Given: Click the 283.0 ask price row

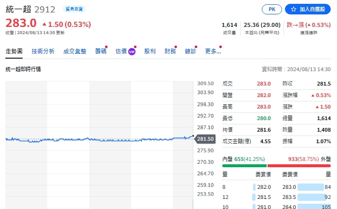Looking at the screenshot, I should click(x=307, y=187).
